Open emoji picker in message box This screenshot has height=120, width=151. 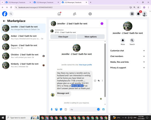click(98, 109)
